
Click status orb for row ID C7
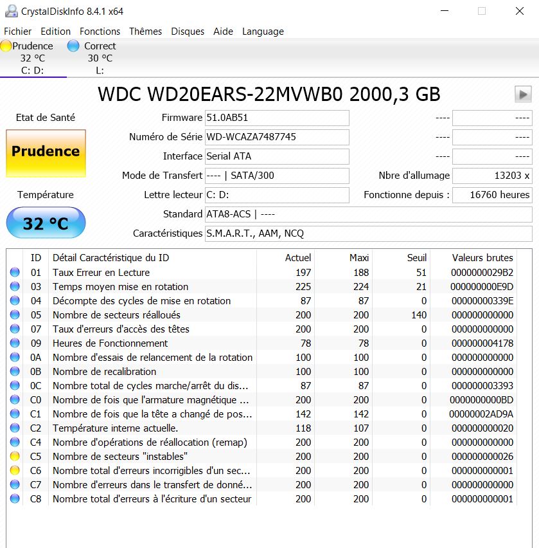[15, 485]
